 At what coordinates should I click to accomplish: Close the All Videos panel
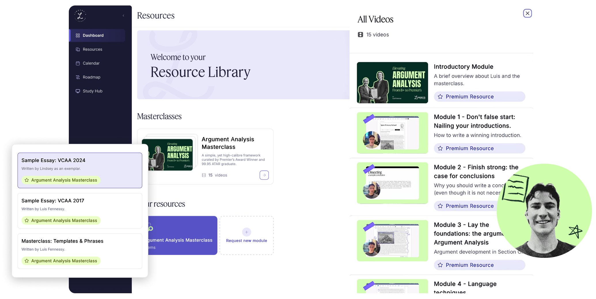pos(527,13)
